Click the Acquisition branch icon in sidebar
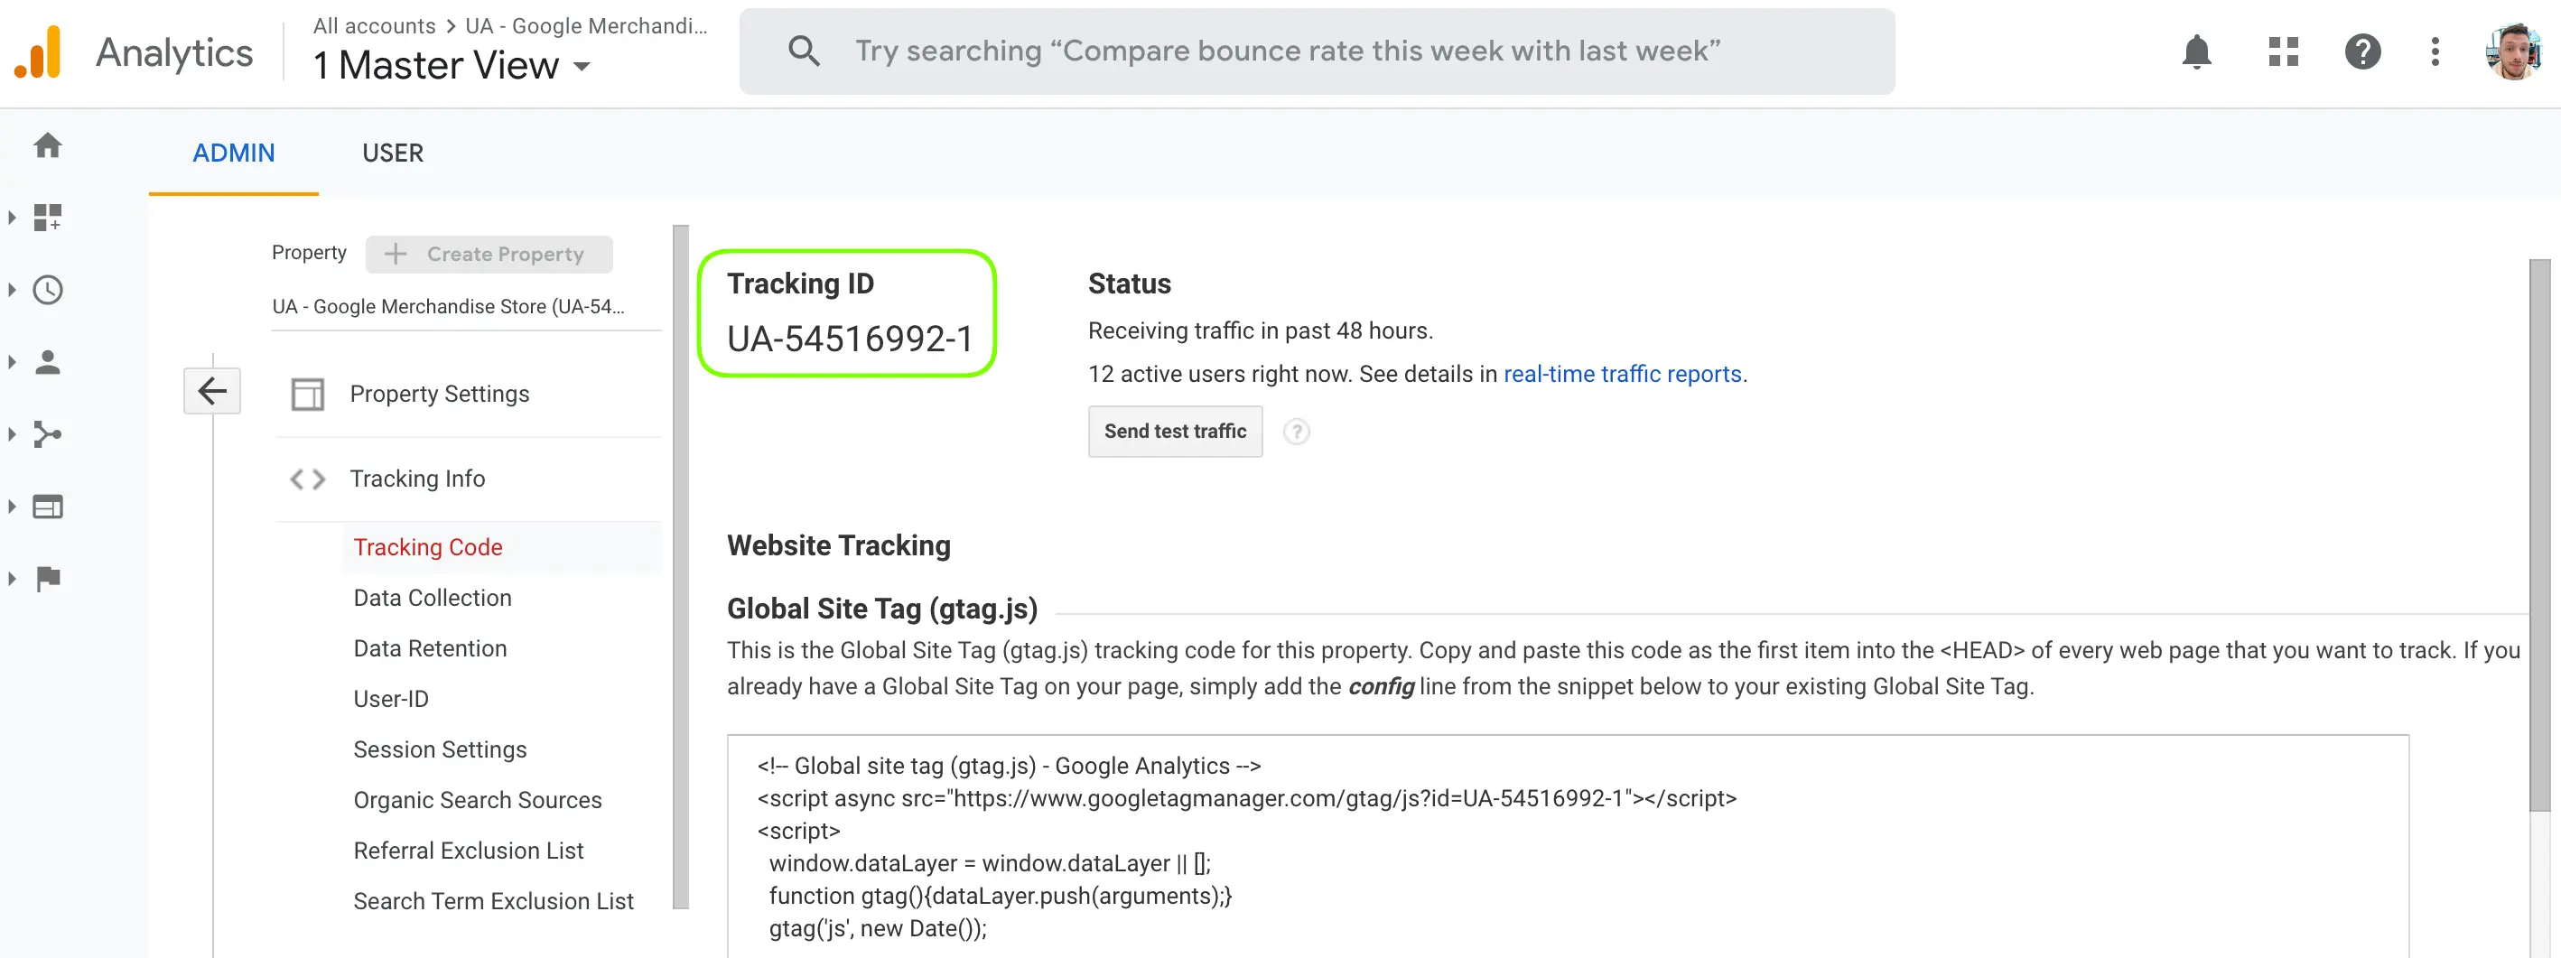This screenshot has height=958, width=2561. tap(48, 434)
